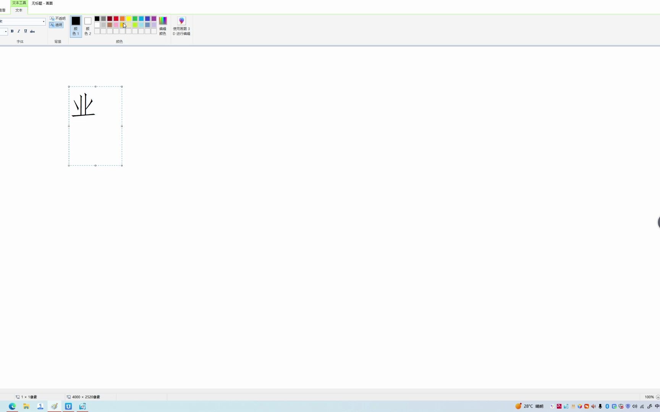
Task: Open the blue U app in taskbar
Action: point(68,406)
